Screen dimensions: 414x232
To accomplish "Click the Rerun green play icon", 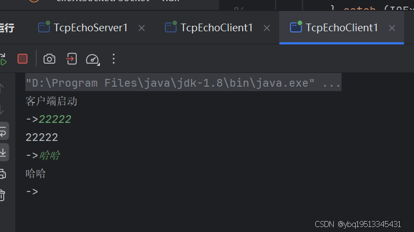I will (x=3, y=59).
